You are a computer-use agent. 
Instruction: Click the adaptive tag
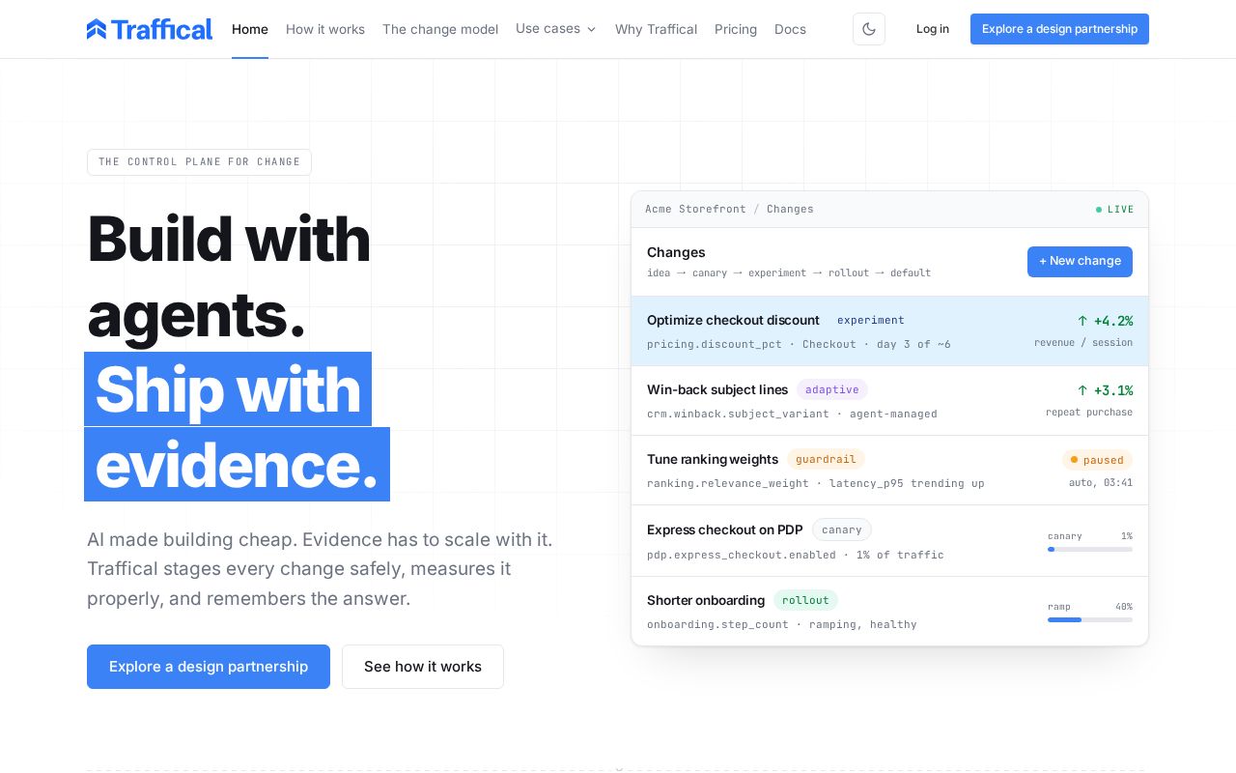point(832,389)
